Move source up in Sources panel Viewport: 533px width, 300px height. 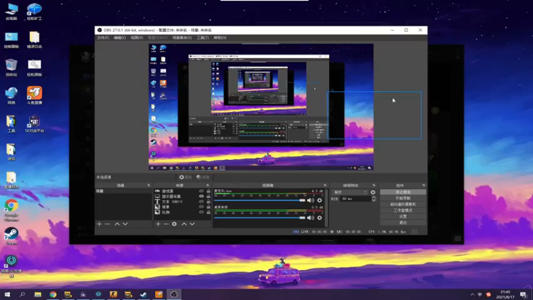click(184, 224)
